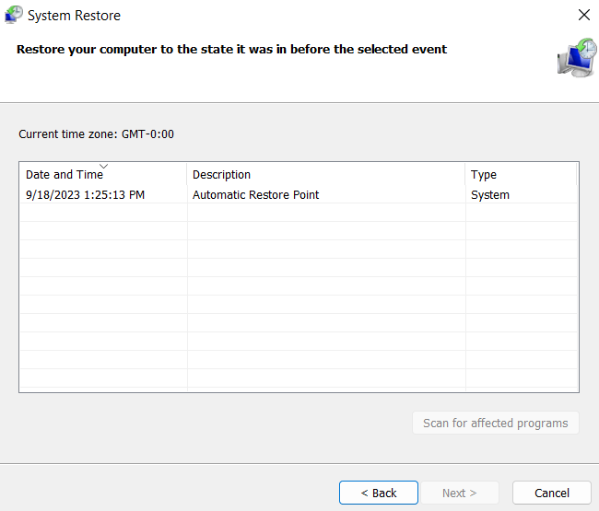Click the Current time zone label
This screenshot has width=599, height=511.
(96, 134)
